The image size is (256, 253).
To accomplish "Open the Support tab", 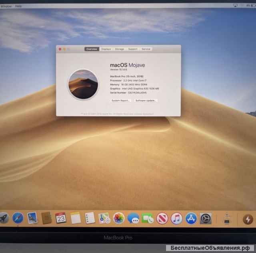I will [133, 49].
